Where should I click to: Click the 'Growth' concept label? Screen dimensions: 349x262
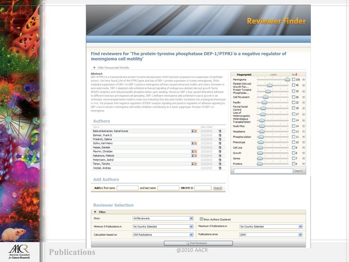[x=237, y=153]
